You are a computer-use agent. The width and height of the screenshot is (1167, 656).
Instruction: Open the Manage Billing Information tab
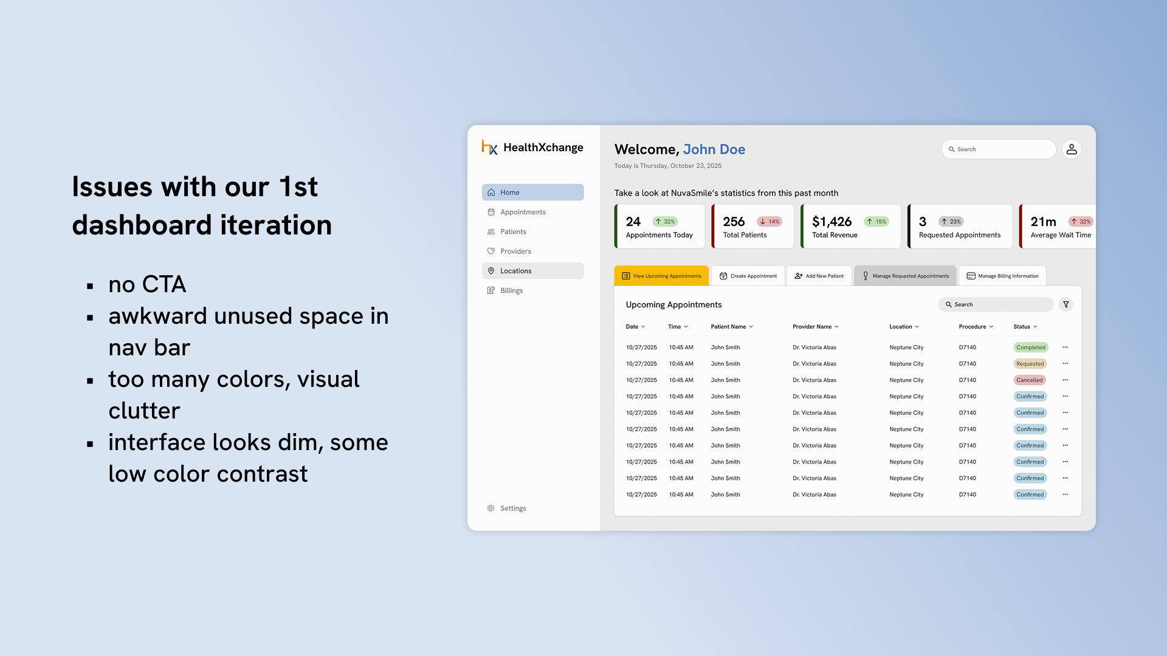point(1003,275)
